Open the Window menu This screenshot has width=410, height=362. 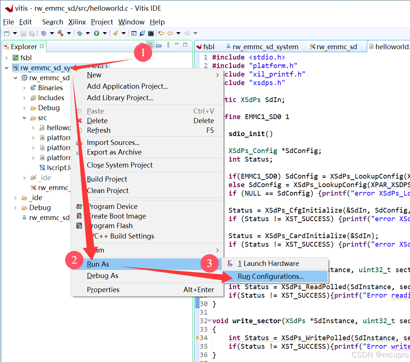click(131, 22)
